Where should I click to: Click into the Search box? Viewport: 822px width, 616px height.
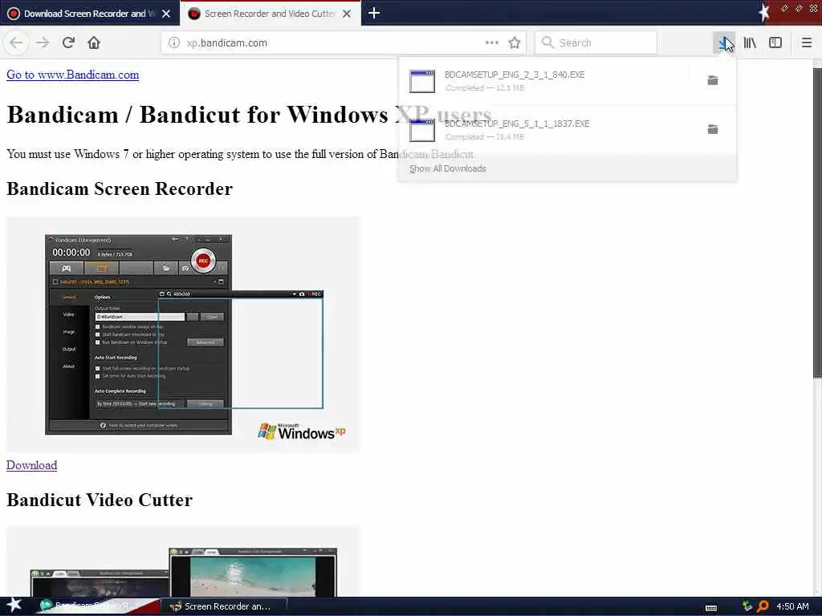pos(596,43)
